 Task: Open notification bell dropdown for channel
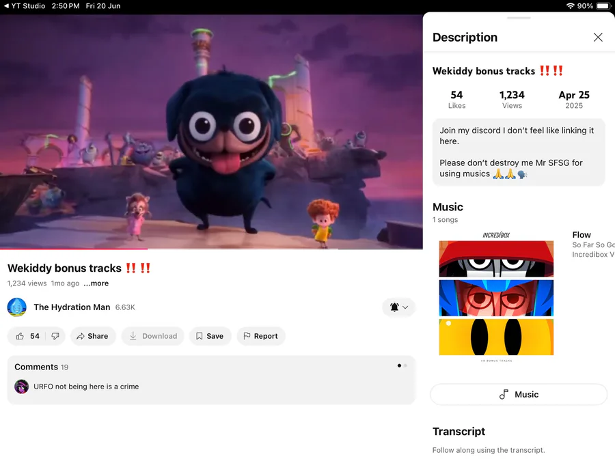(x=398, y=307)
